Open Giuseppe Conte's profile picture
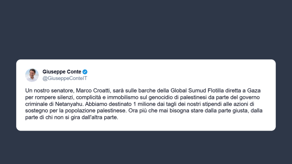292x164 pixels. [x=32, y=75]
